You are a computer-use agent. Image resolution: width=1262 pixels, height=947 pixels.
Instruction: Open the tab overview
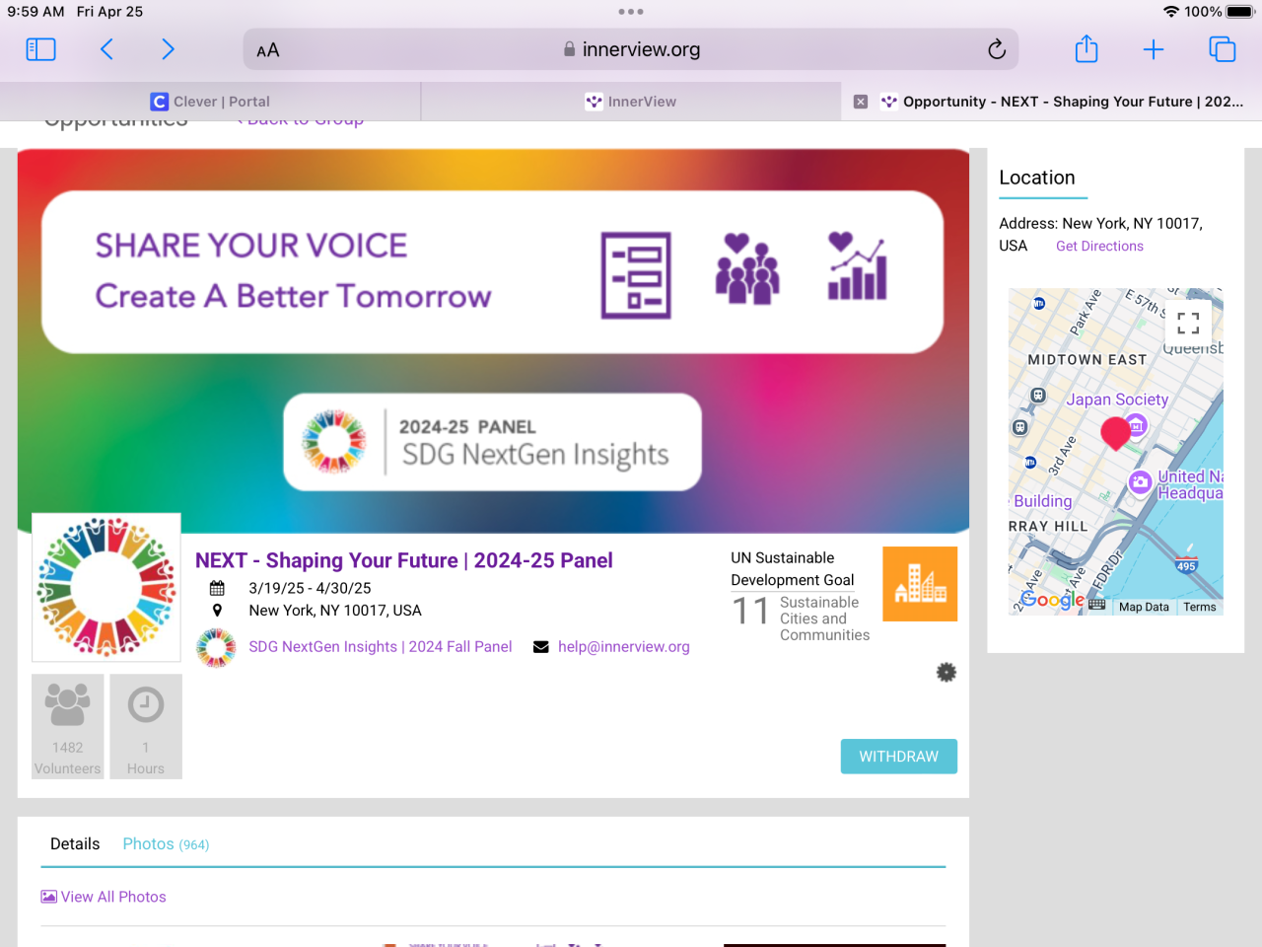click(1223, 49)
